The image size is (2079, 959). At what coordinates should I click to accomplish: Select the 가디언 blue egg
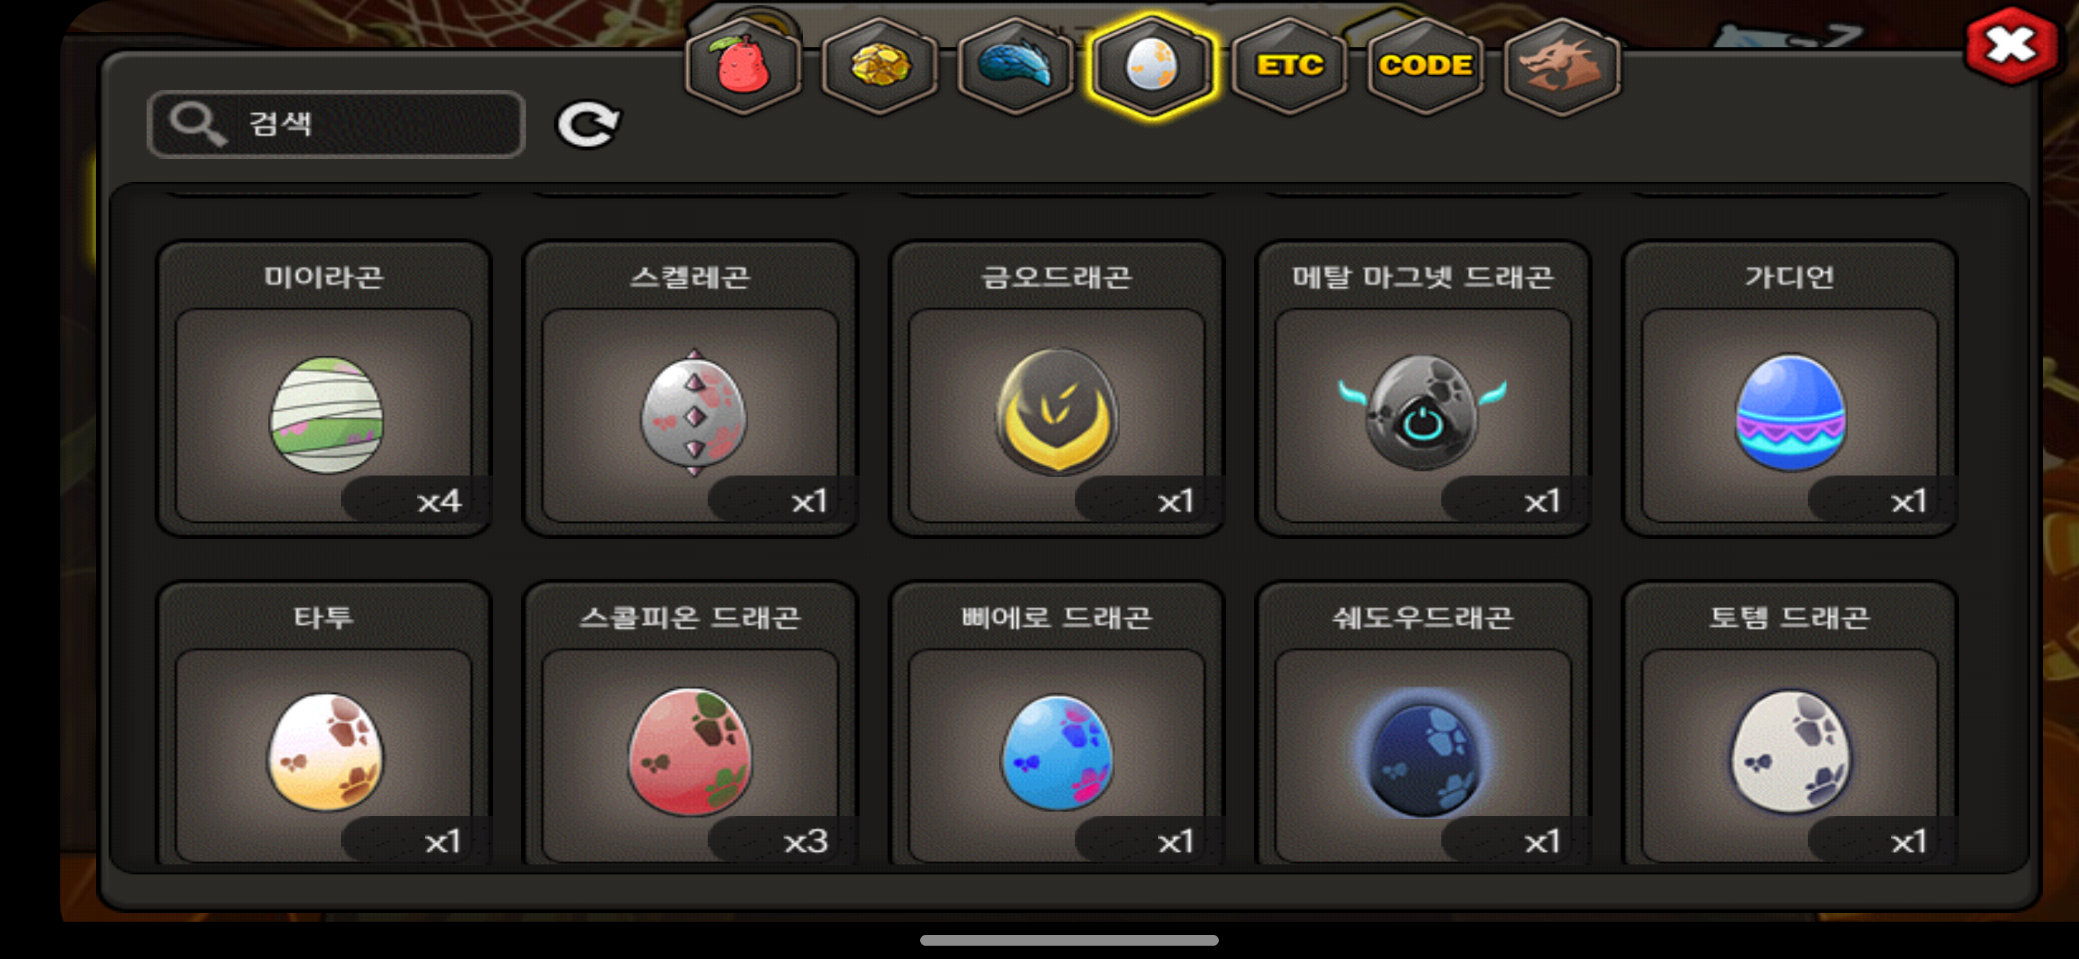point(1789,390)
